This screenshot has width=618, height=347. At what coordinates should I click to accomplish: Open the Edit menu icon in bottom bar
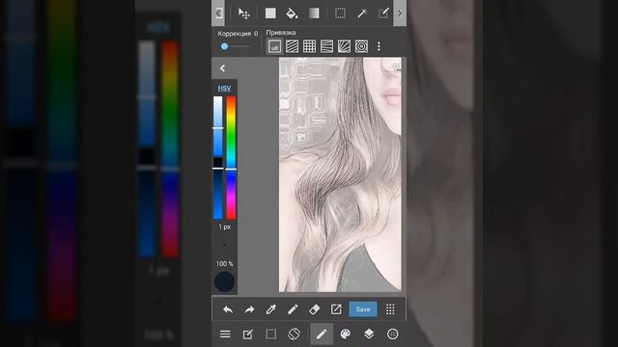248,334
